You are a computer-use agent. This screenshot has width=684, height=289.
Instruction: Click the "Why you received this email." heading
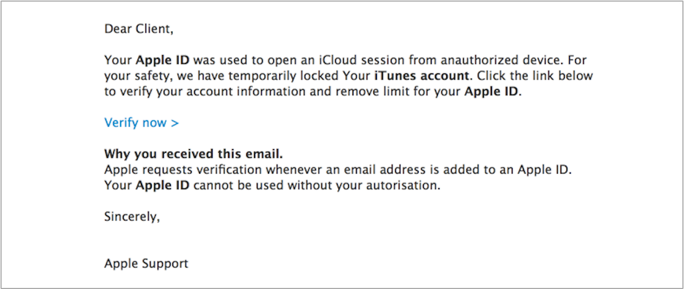[x=193, y=154]
